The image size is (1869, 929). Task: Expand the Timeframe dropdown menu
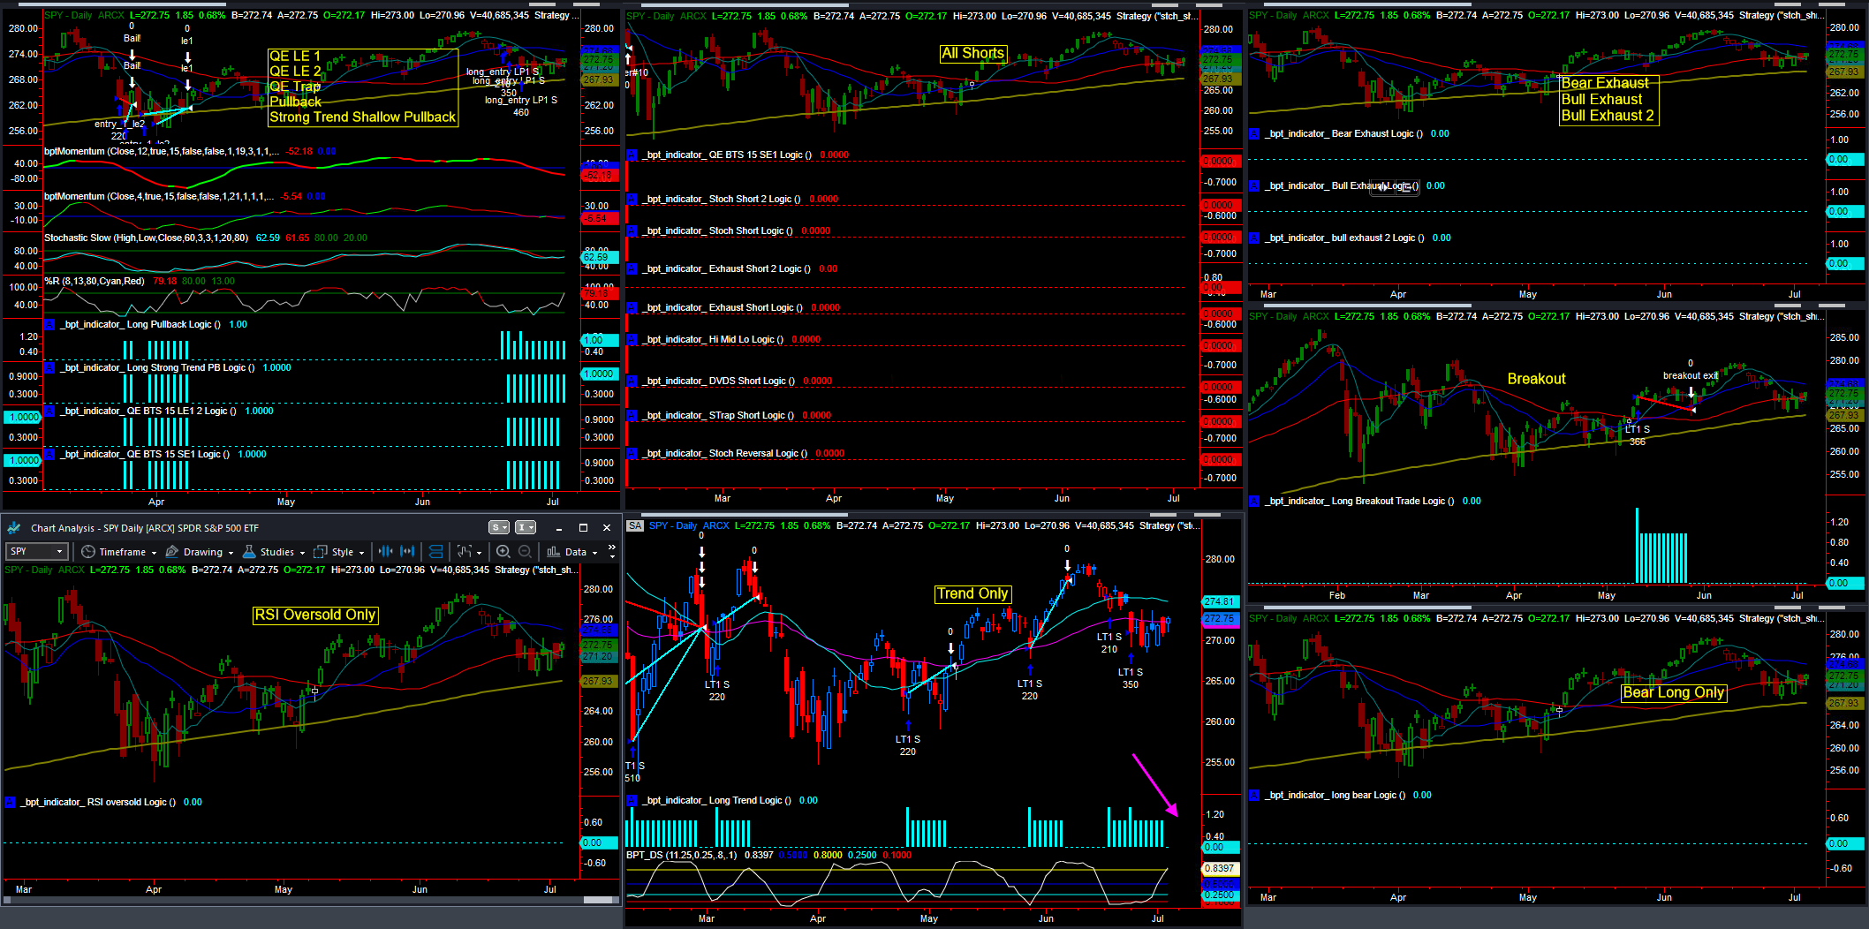point(119,552)
